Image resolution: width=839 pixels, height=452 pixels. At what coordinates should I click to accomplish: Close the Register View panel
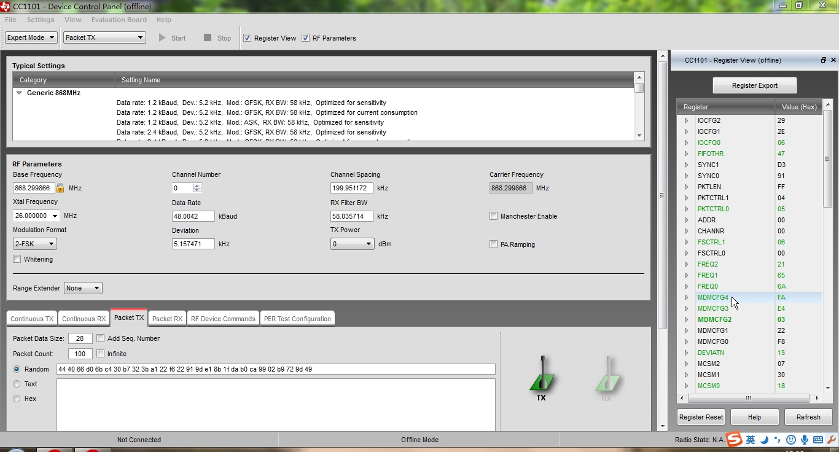pos(833,60)
